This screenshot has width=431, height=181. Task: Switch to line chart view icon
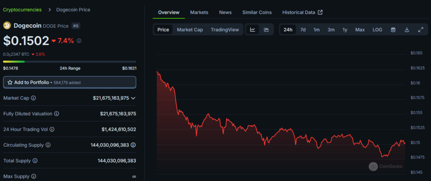[253, 29]
